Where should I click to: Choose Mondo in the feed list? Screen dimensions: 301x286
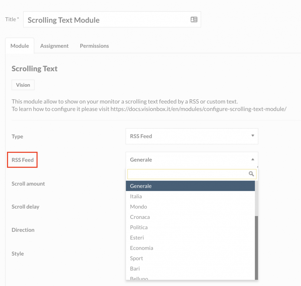(190, 207)
